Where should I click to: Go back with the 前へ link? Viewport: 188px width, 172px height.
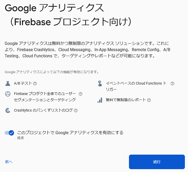pyautogui.click(x=9, y=162)
